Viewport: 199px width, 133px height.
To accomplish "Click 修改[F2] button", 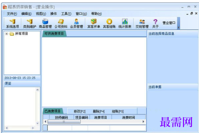I will (x=80, y=111).
